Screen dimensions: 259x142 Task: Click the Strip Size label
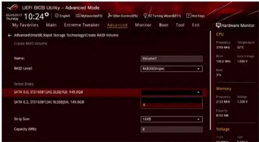[x=22, y=119]
